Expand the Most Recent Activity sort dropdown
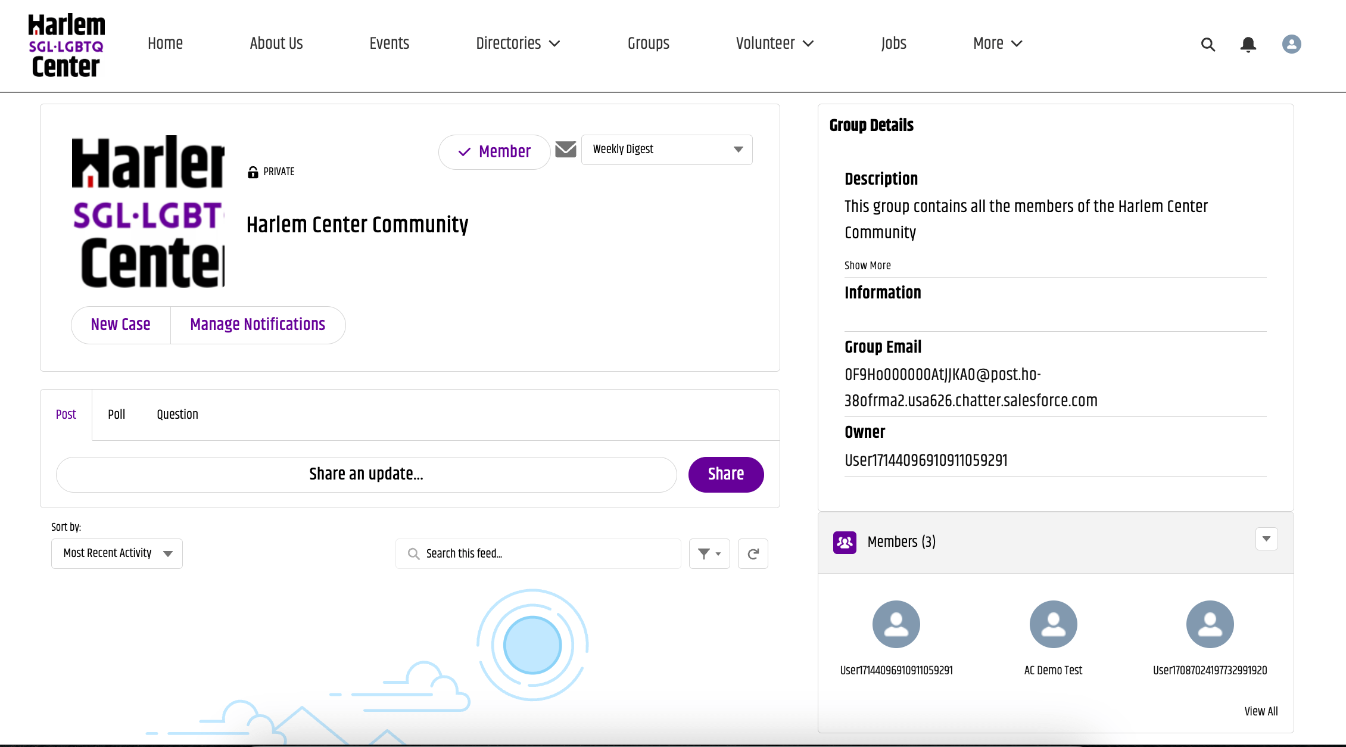Viewport: 1346px width, 747px height. tap(117, 553)
